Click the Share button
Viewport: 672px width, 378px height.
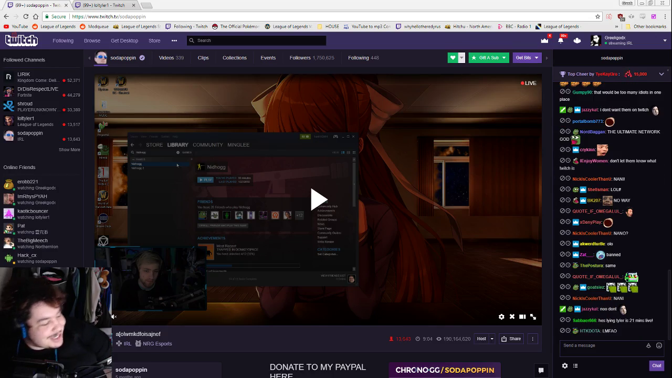pos(511,339)
